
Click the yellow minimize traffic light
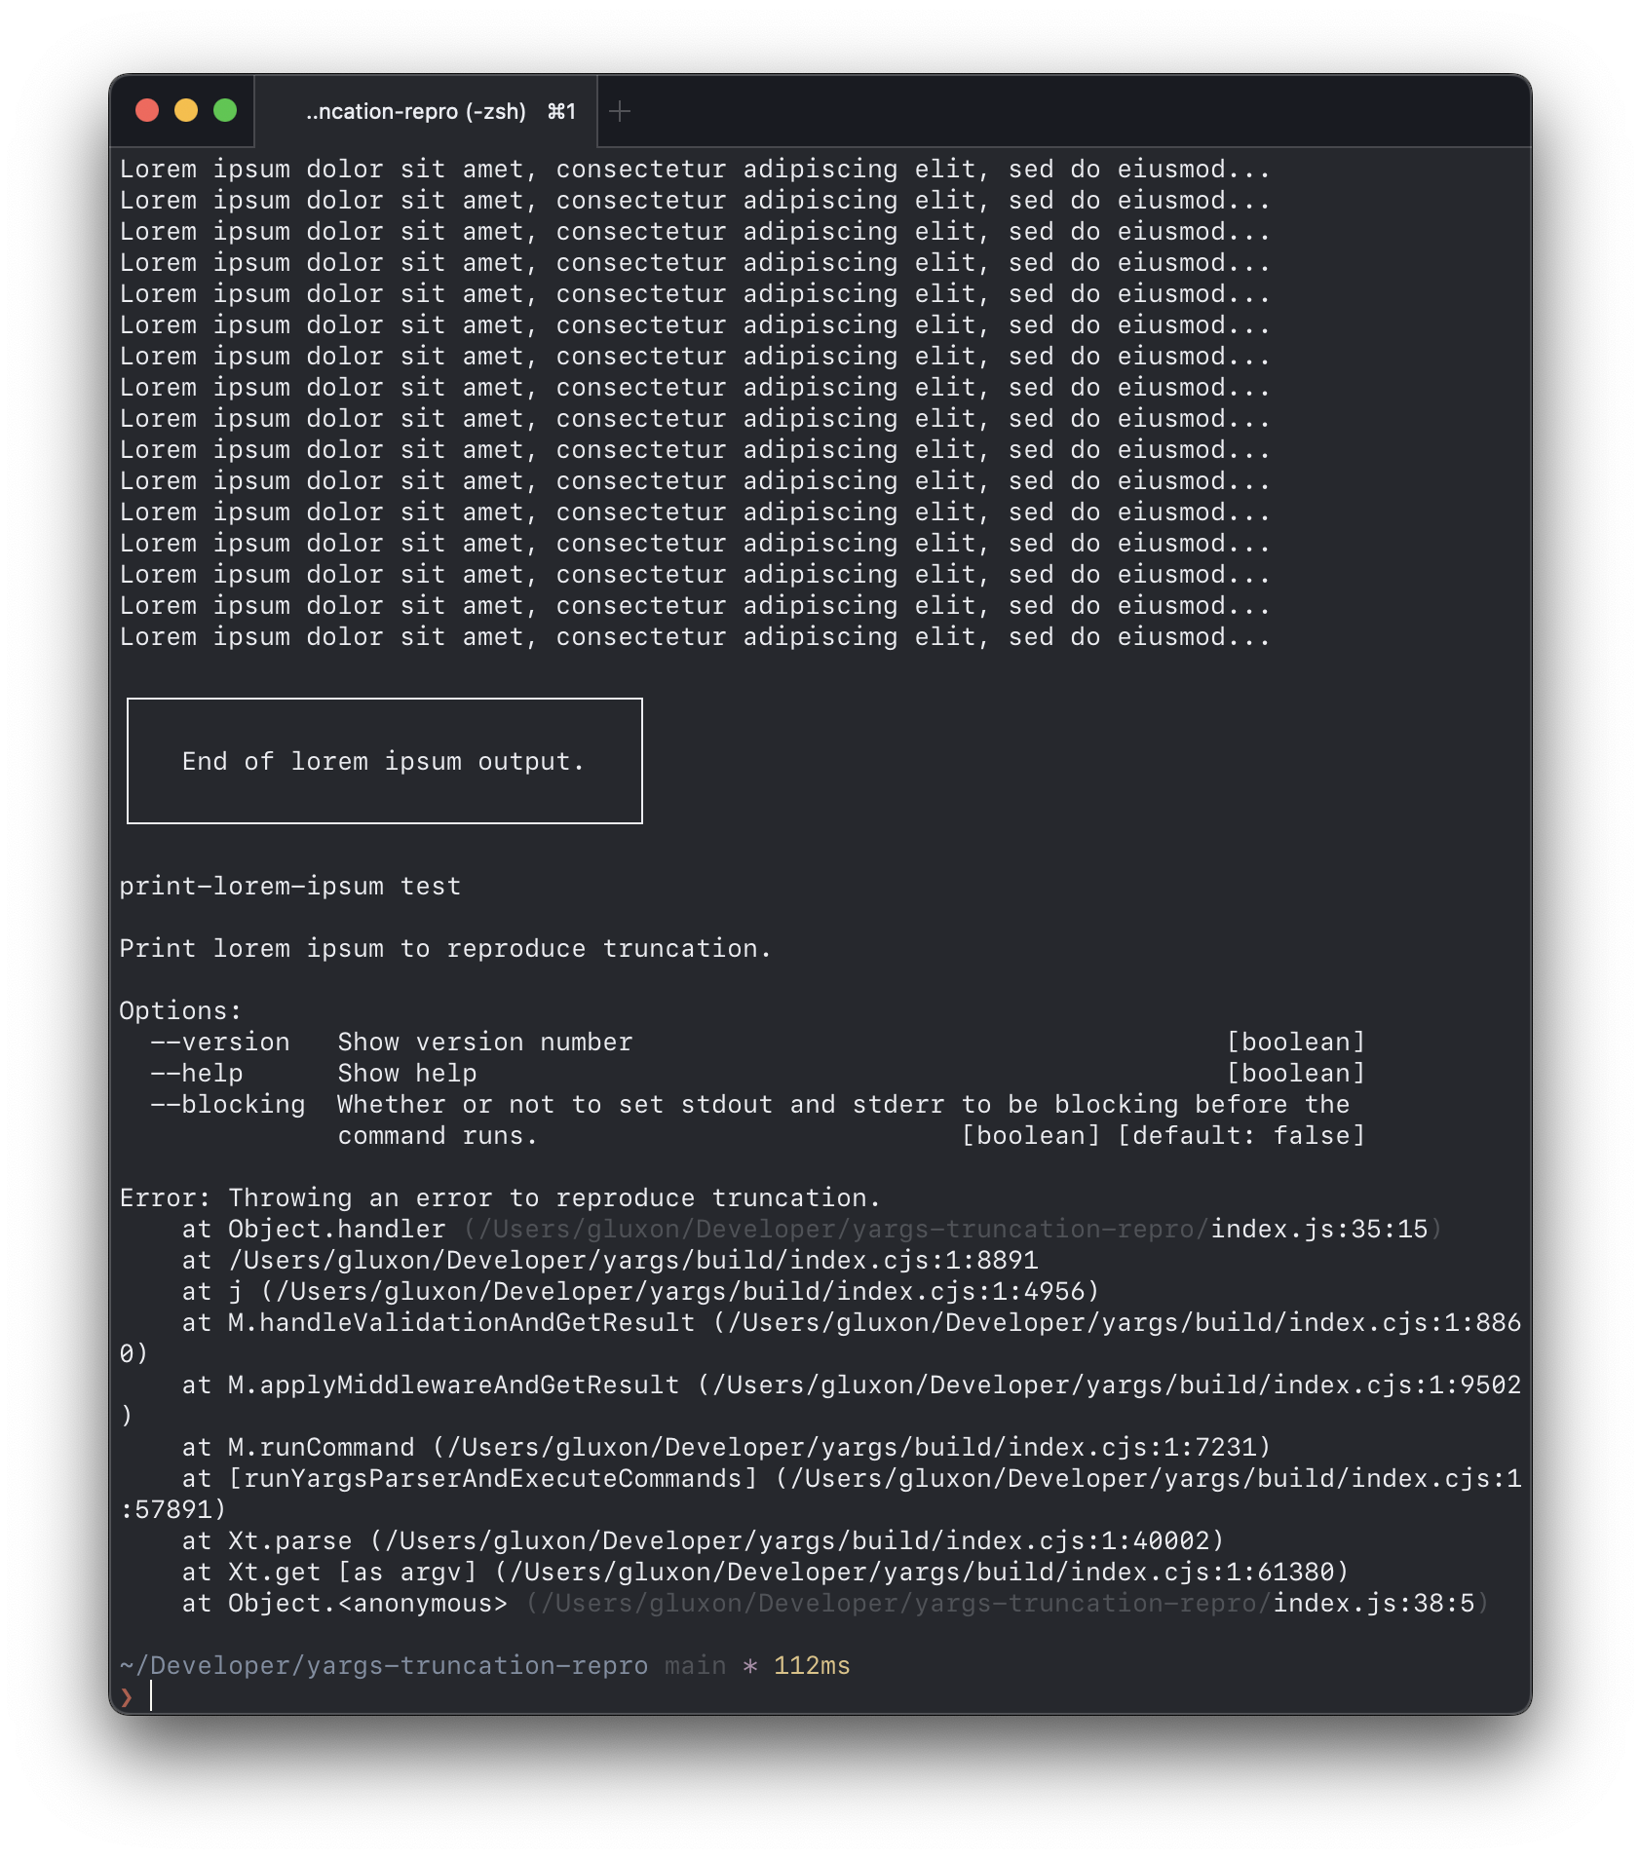pos(186,110)
